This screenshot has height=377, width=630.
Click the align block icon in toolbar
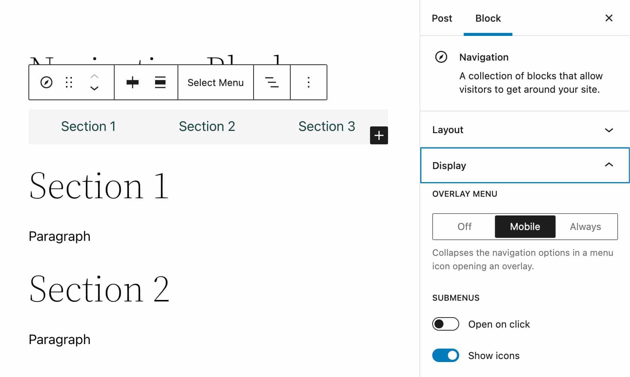click(160, 82)
